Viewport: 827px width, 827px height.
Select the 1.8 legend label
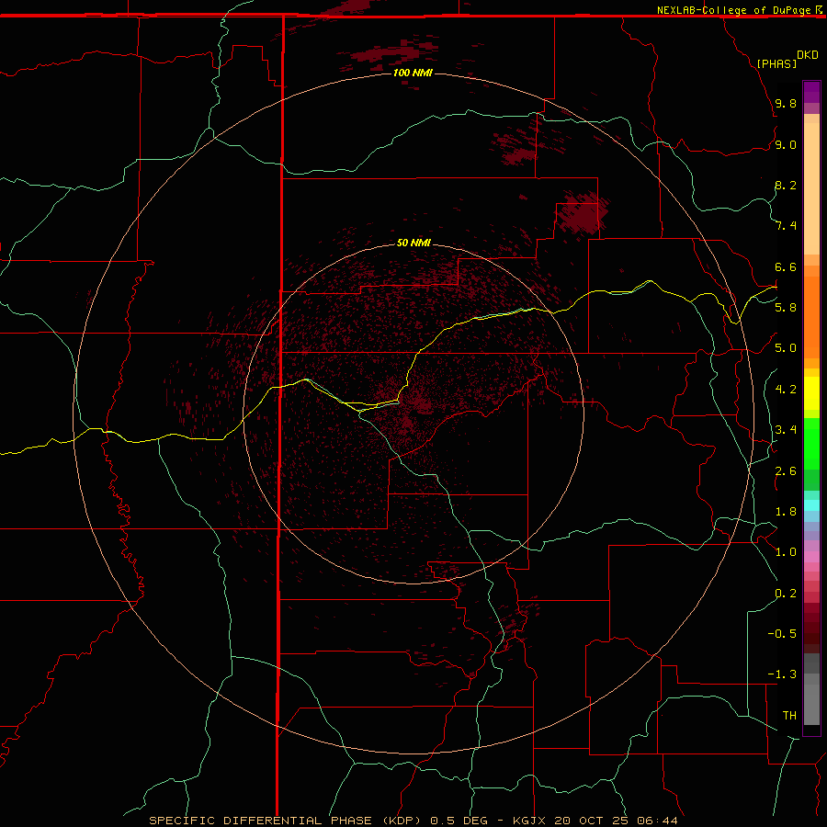[x=786, y=511]
